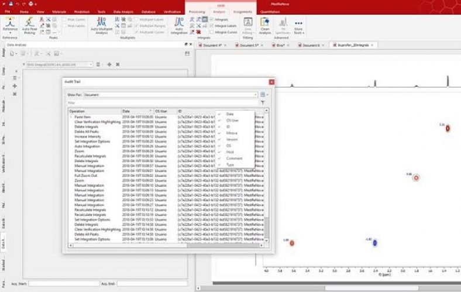Screen dimensions: 461x292
Task: Launch Auto Multiplet Analysis
Action: [x=101, y=26]
